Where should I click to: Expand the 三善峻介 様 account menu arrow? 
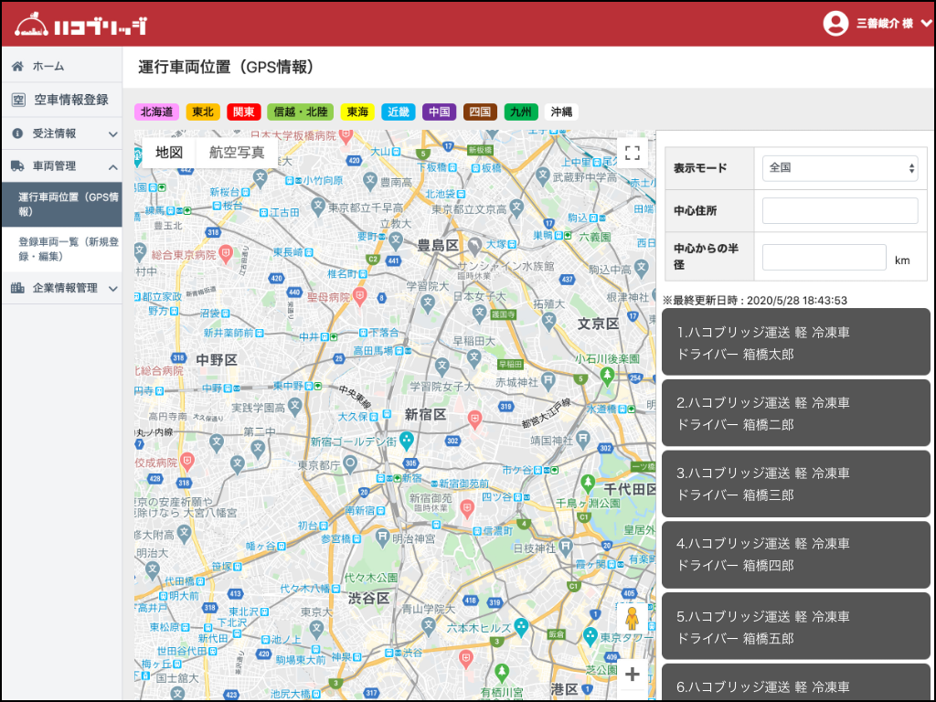(x=927, y=23)
